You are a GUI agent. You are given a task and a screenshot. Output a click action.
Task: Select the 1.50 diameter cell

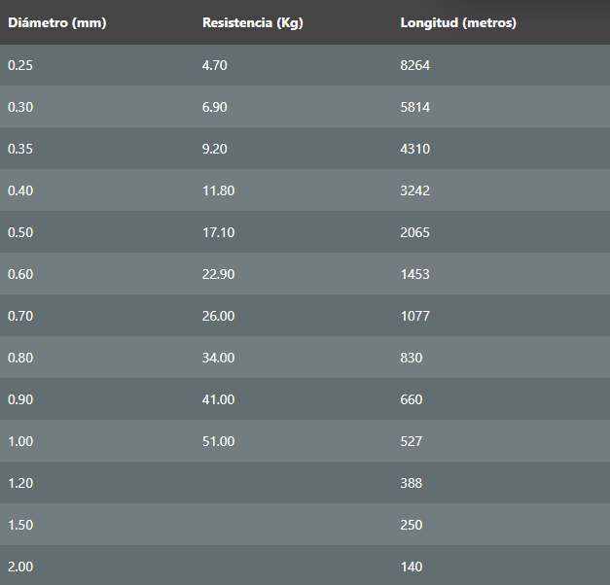pyautogui.click(x=20, y=525)
